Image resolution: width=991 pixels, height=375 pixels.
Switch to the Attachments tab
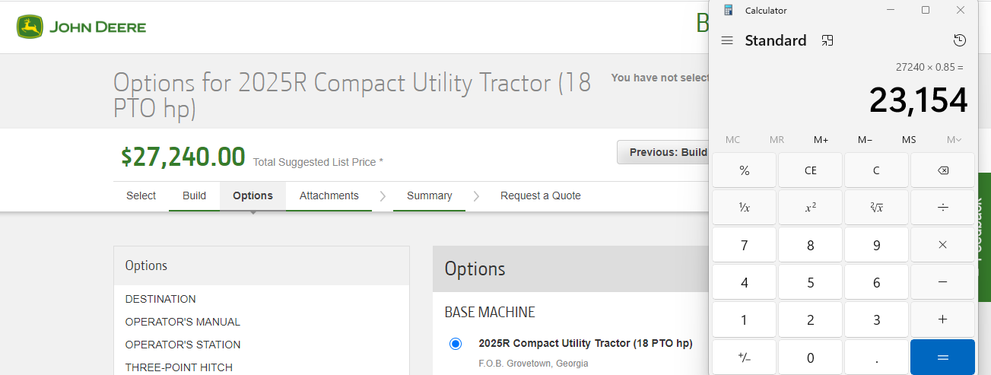pos(329,195)
